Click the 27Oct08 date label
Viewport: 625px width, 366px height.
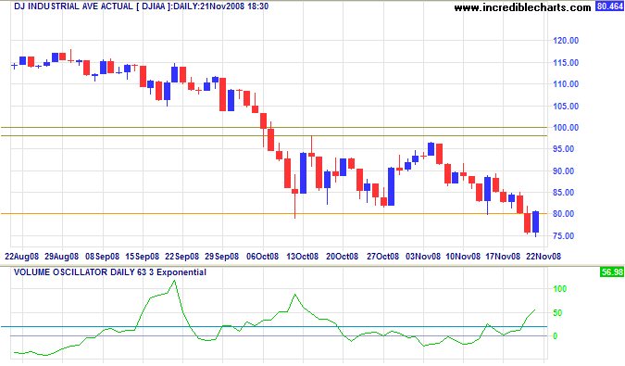coord(382,257)
